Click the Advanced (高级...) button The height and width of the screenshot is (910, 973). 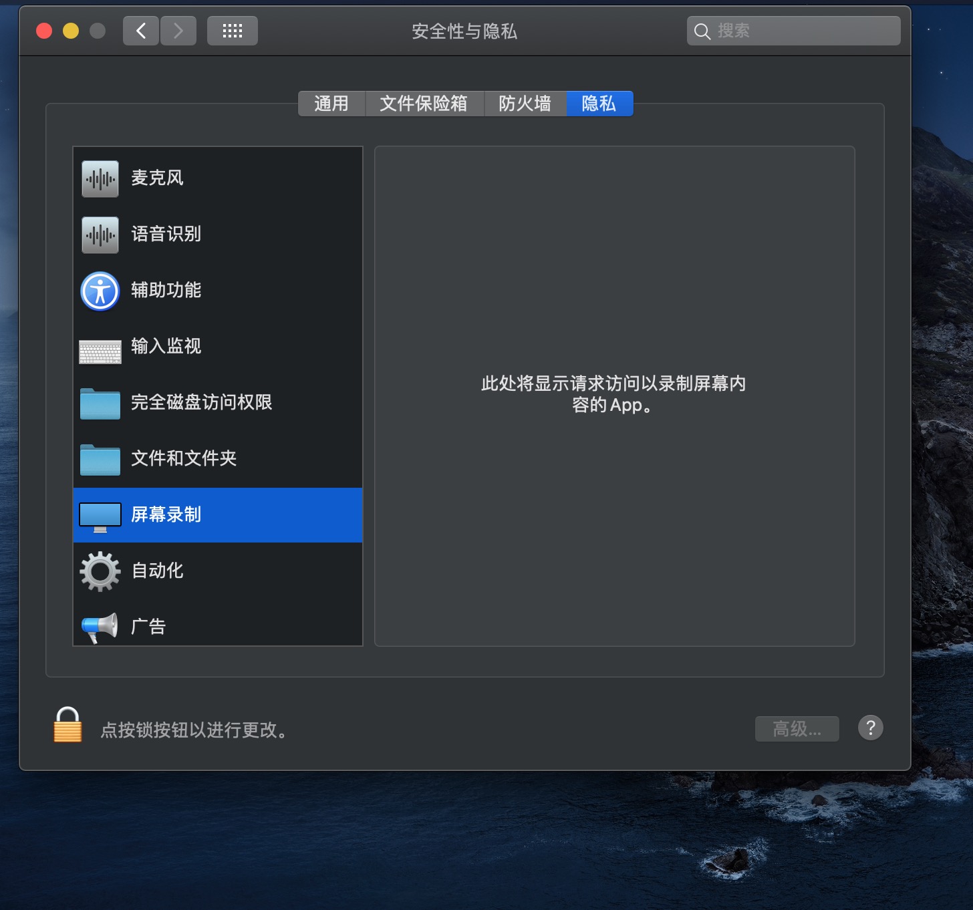click(x=797, y=729)
